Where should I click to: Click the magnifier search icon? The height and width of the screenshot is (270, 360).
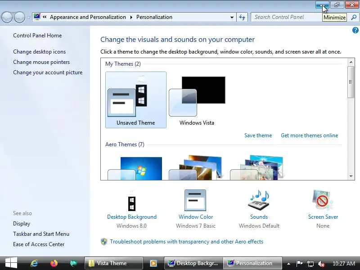point(354,17)
